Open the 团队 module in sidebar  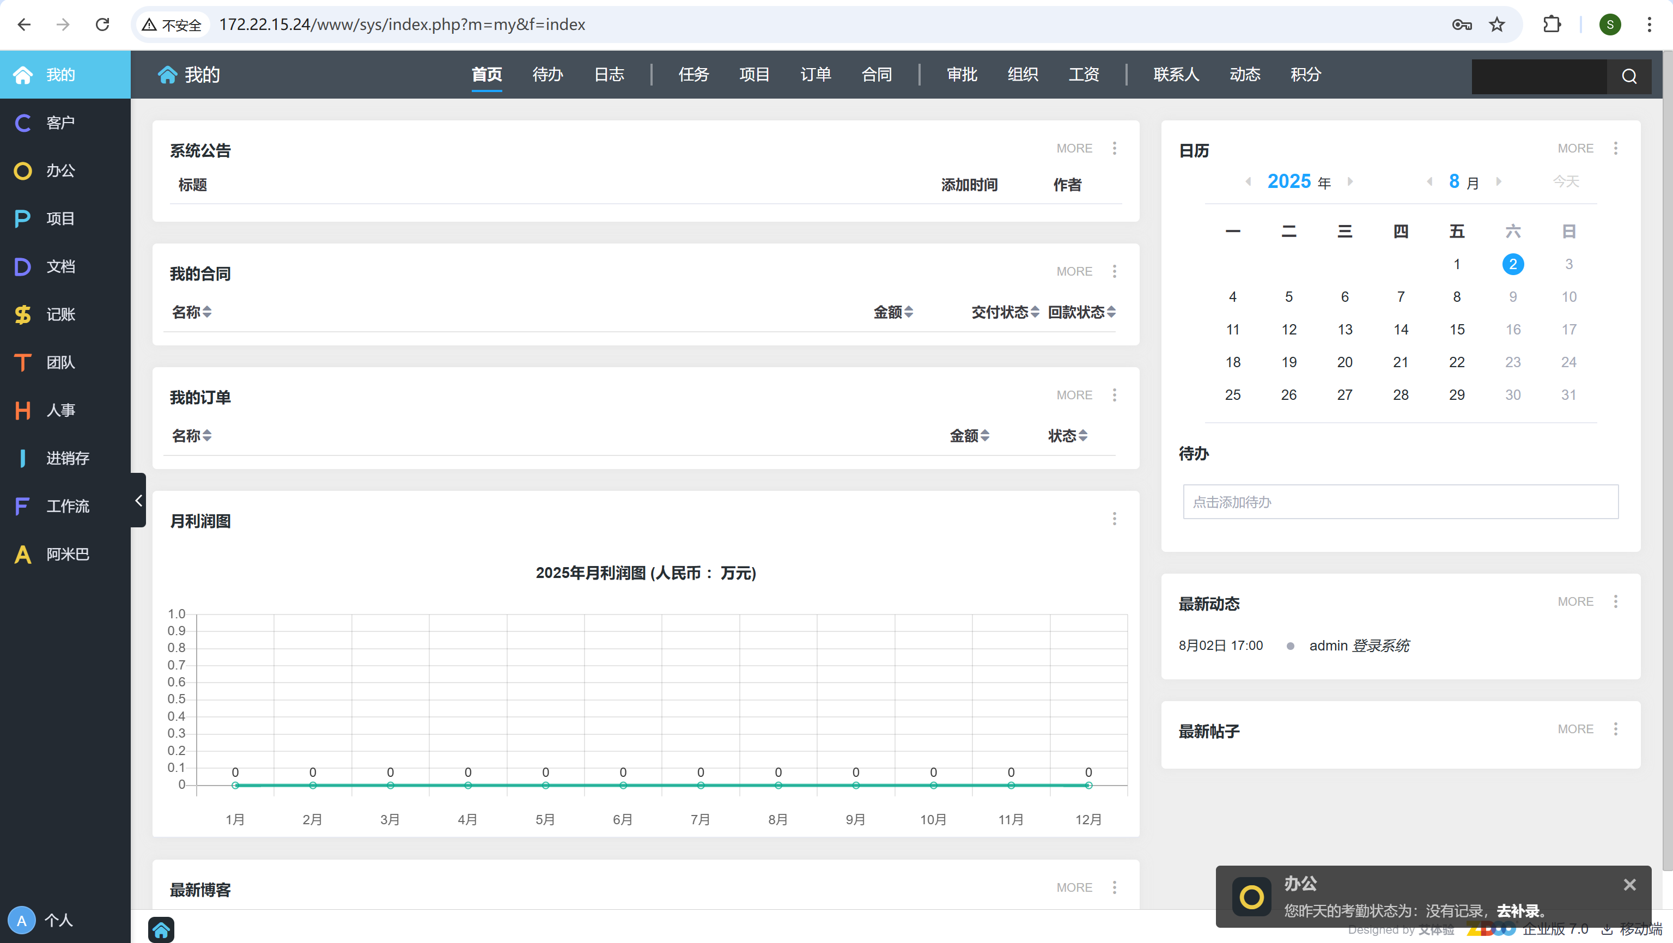[65, 362]
